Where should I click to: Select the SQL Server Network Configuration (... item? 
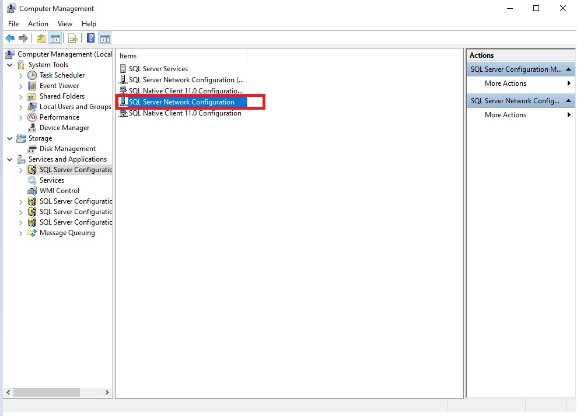click(186, 80)
